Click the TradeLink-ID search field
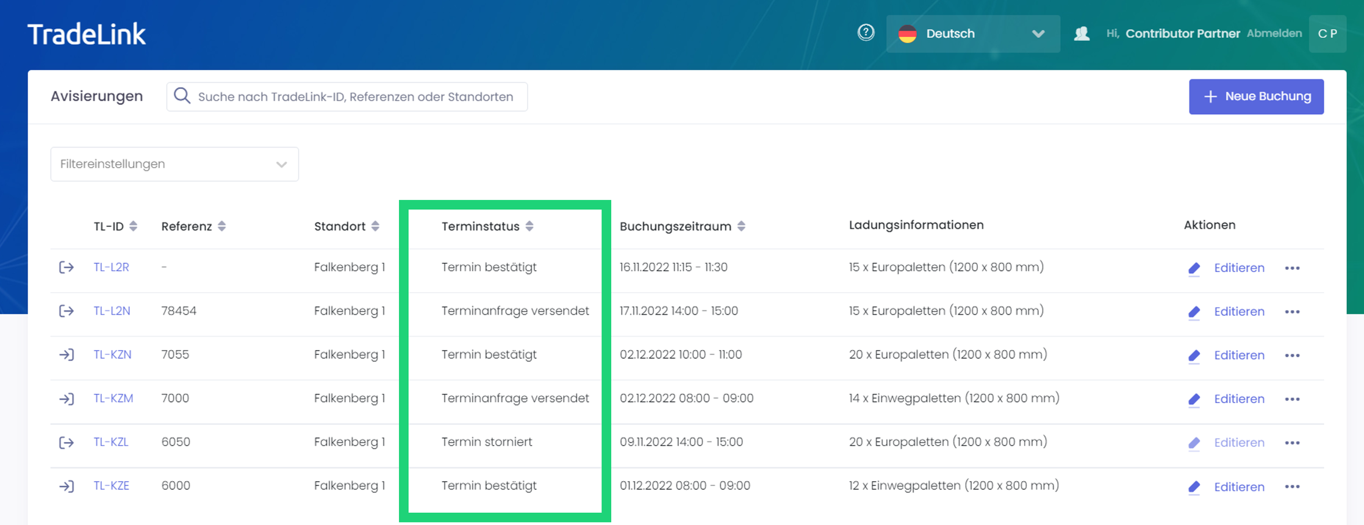 tap(355, 97)
